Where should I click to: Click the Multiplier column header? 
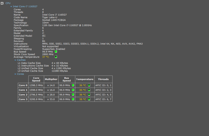pos(51,79)
